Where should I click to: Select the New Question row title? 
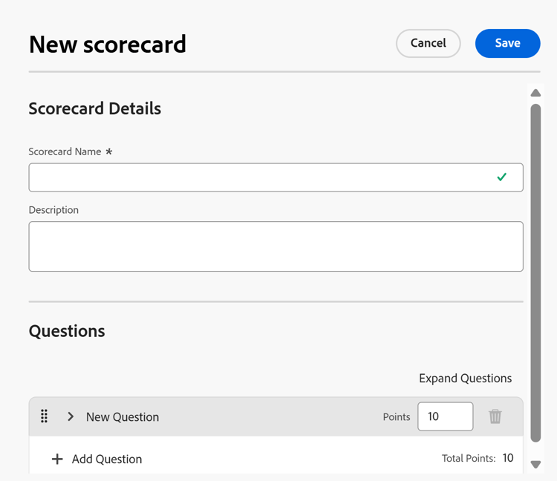(123, 416)
